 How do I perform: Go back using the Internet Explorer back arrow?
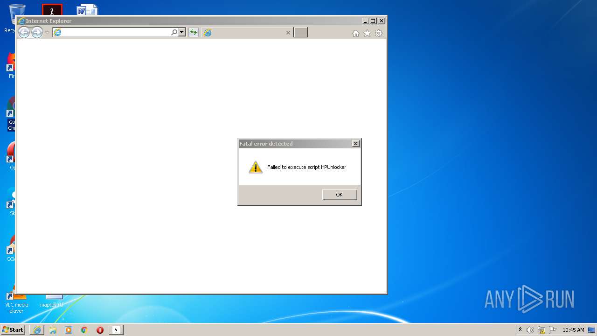(x=24, y=32)
